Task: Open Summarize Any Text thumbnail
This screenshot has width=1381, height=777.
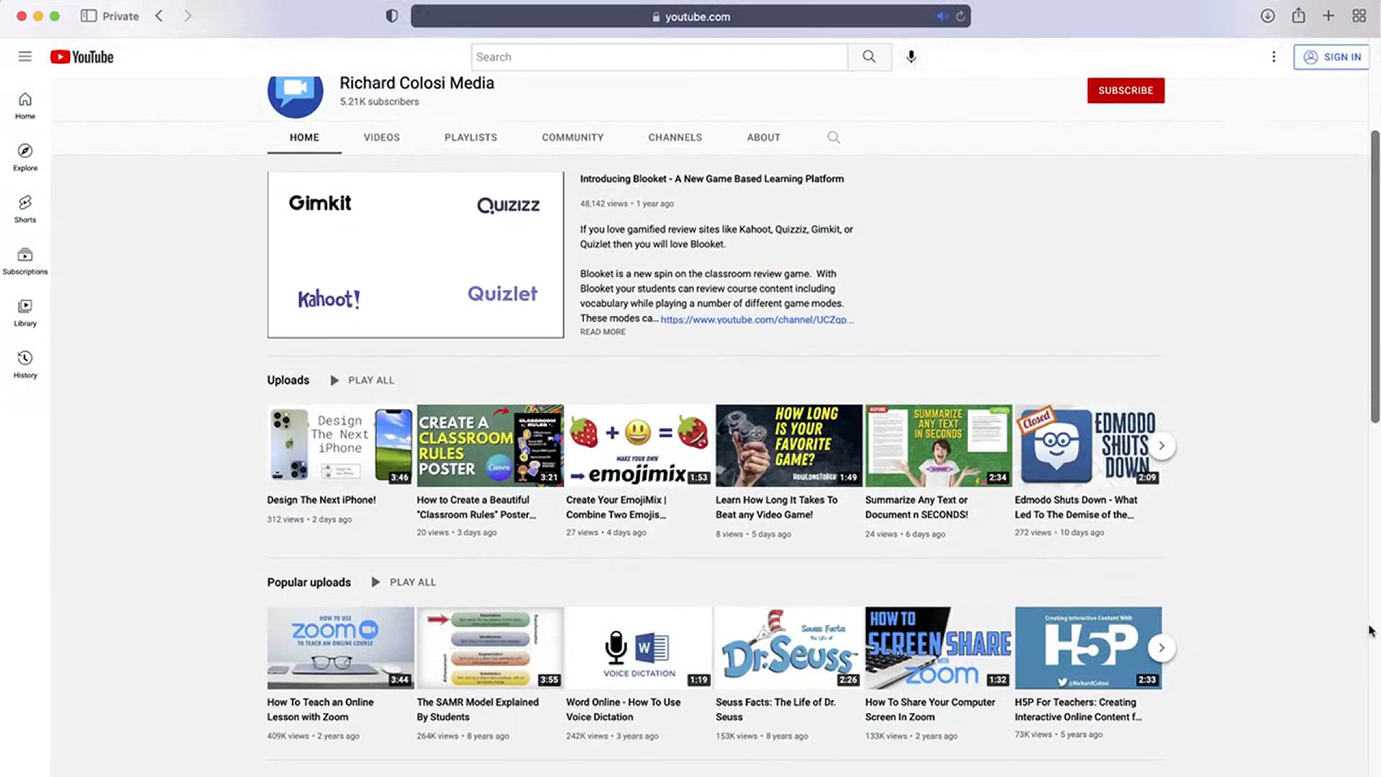Action: [x=939, y=446]
